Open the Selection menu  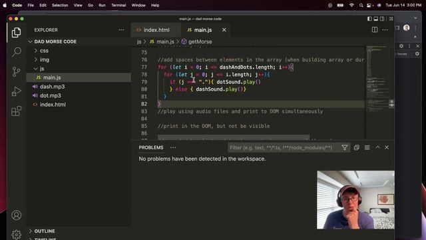click(60, 5)
